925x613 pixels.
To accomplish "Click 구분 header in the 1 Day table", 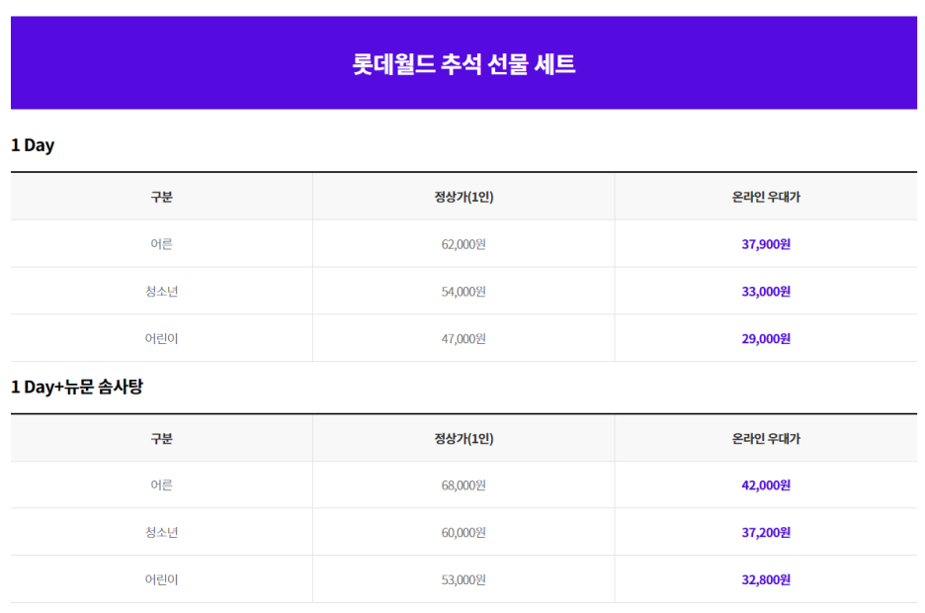I will (162, 197).
